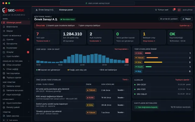Click the Soruşturma share-nodes icon

click(x=4, y=44)
